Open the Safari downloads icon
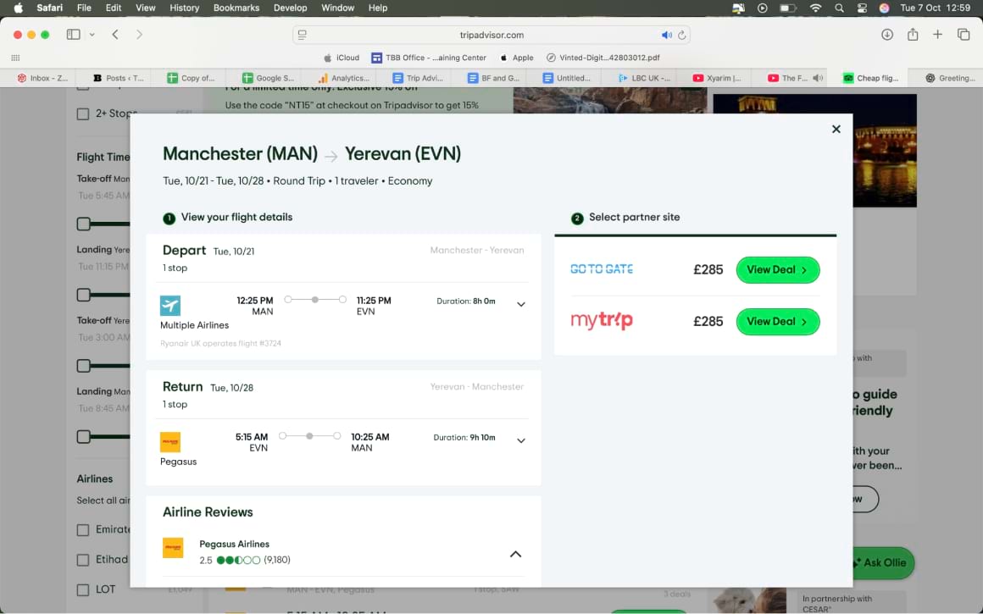This screenshot has height=614, width=983. tap(887, 35)
